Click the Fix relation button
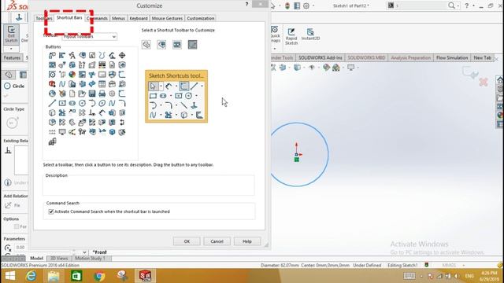 coord(13,205)
